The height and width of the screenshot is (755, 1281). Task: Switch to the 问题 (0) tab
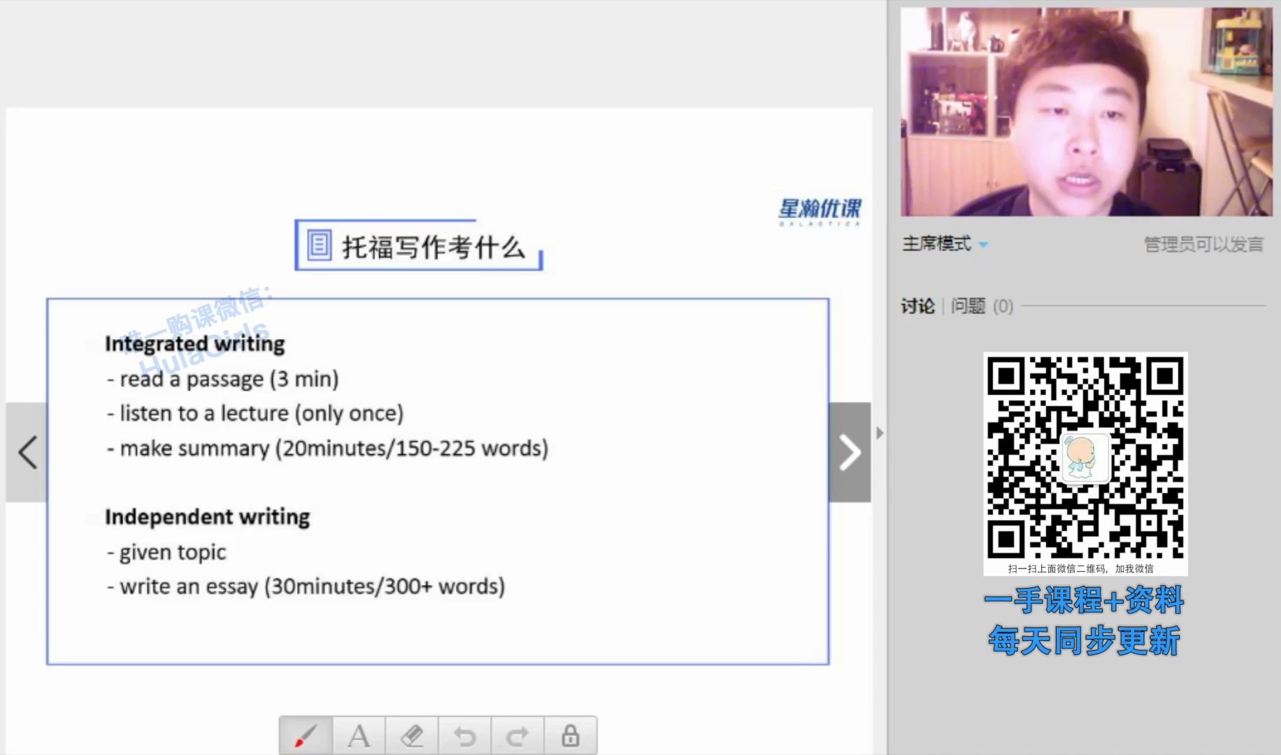point(982,306)
